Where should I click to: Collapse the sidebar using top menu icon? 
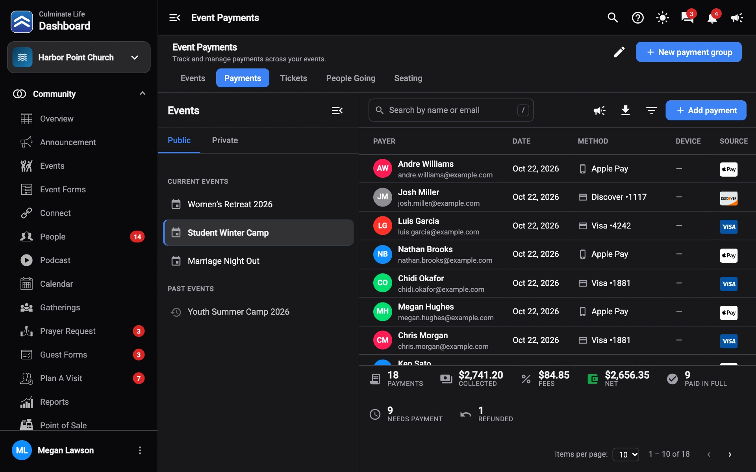(174, 18)
